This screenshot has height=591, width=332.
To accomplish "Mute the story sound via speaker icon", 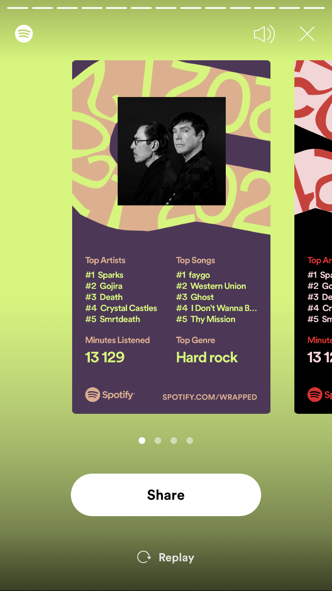I will pyautogui.click(x=264, y=34).
